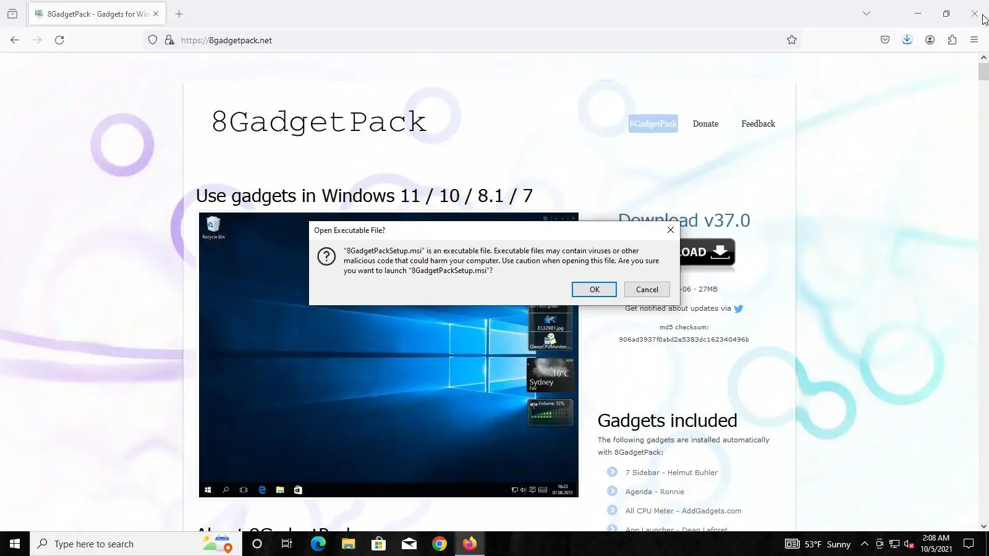The width and height of the screenshot is (989, 556).
Task: Click the Agenda - Ronnie entry
Action: (655, 492)
